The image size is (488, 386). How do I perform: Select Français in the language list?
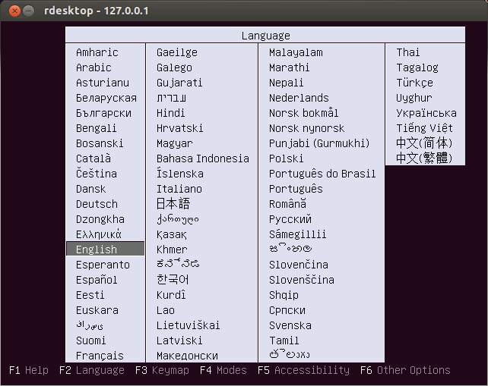(x=100, y=356)
